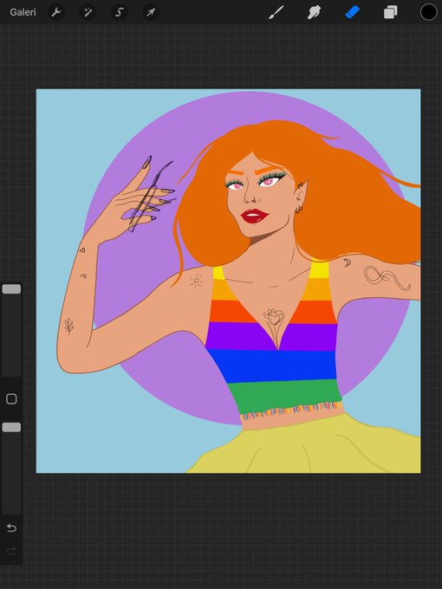The height and width of the screenshot is (589, 442).
Task: Undo the last action with undo arrow
Action: (x=11, y=528)
